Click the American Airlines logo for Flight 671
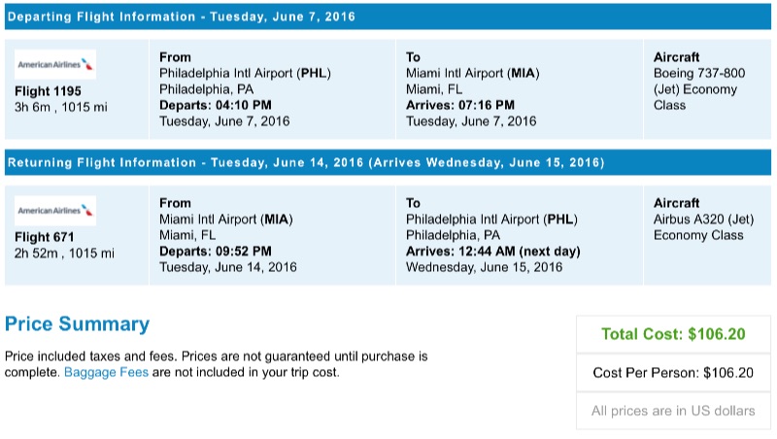 point(55,211)
